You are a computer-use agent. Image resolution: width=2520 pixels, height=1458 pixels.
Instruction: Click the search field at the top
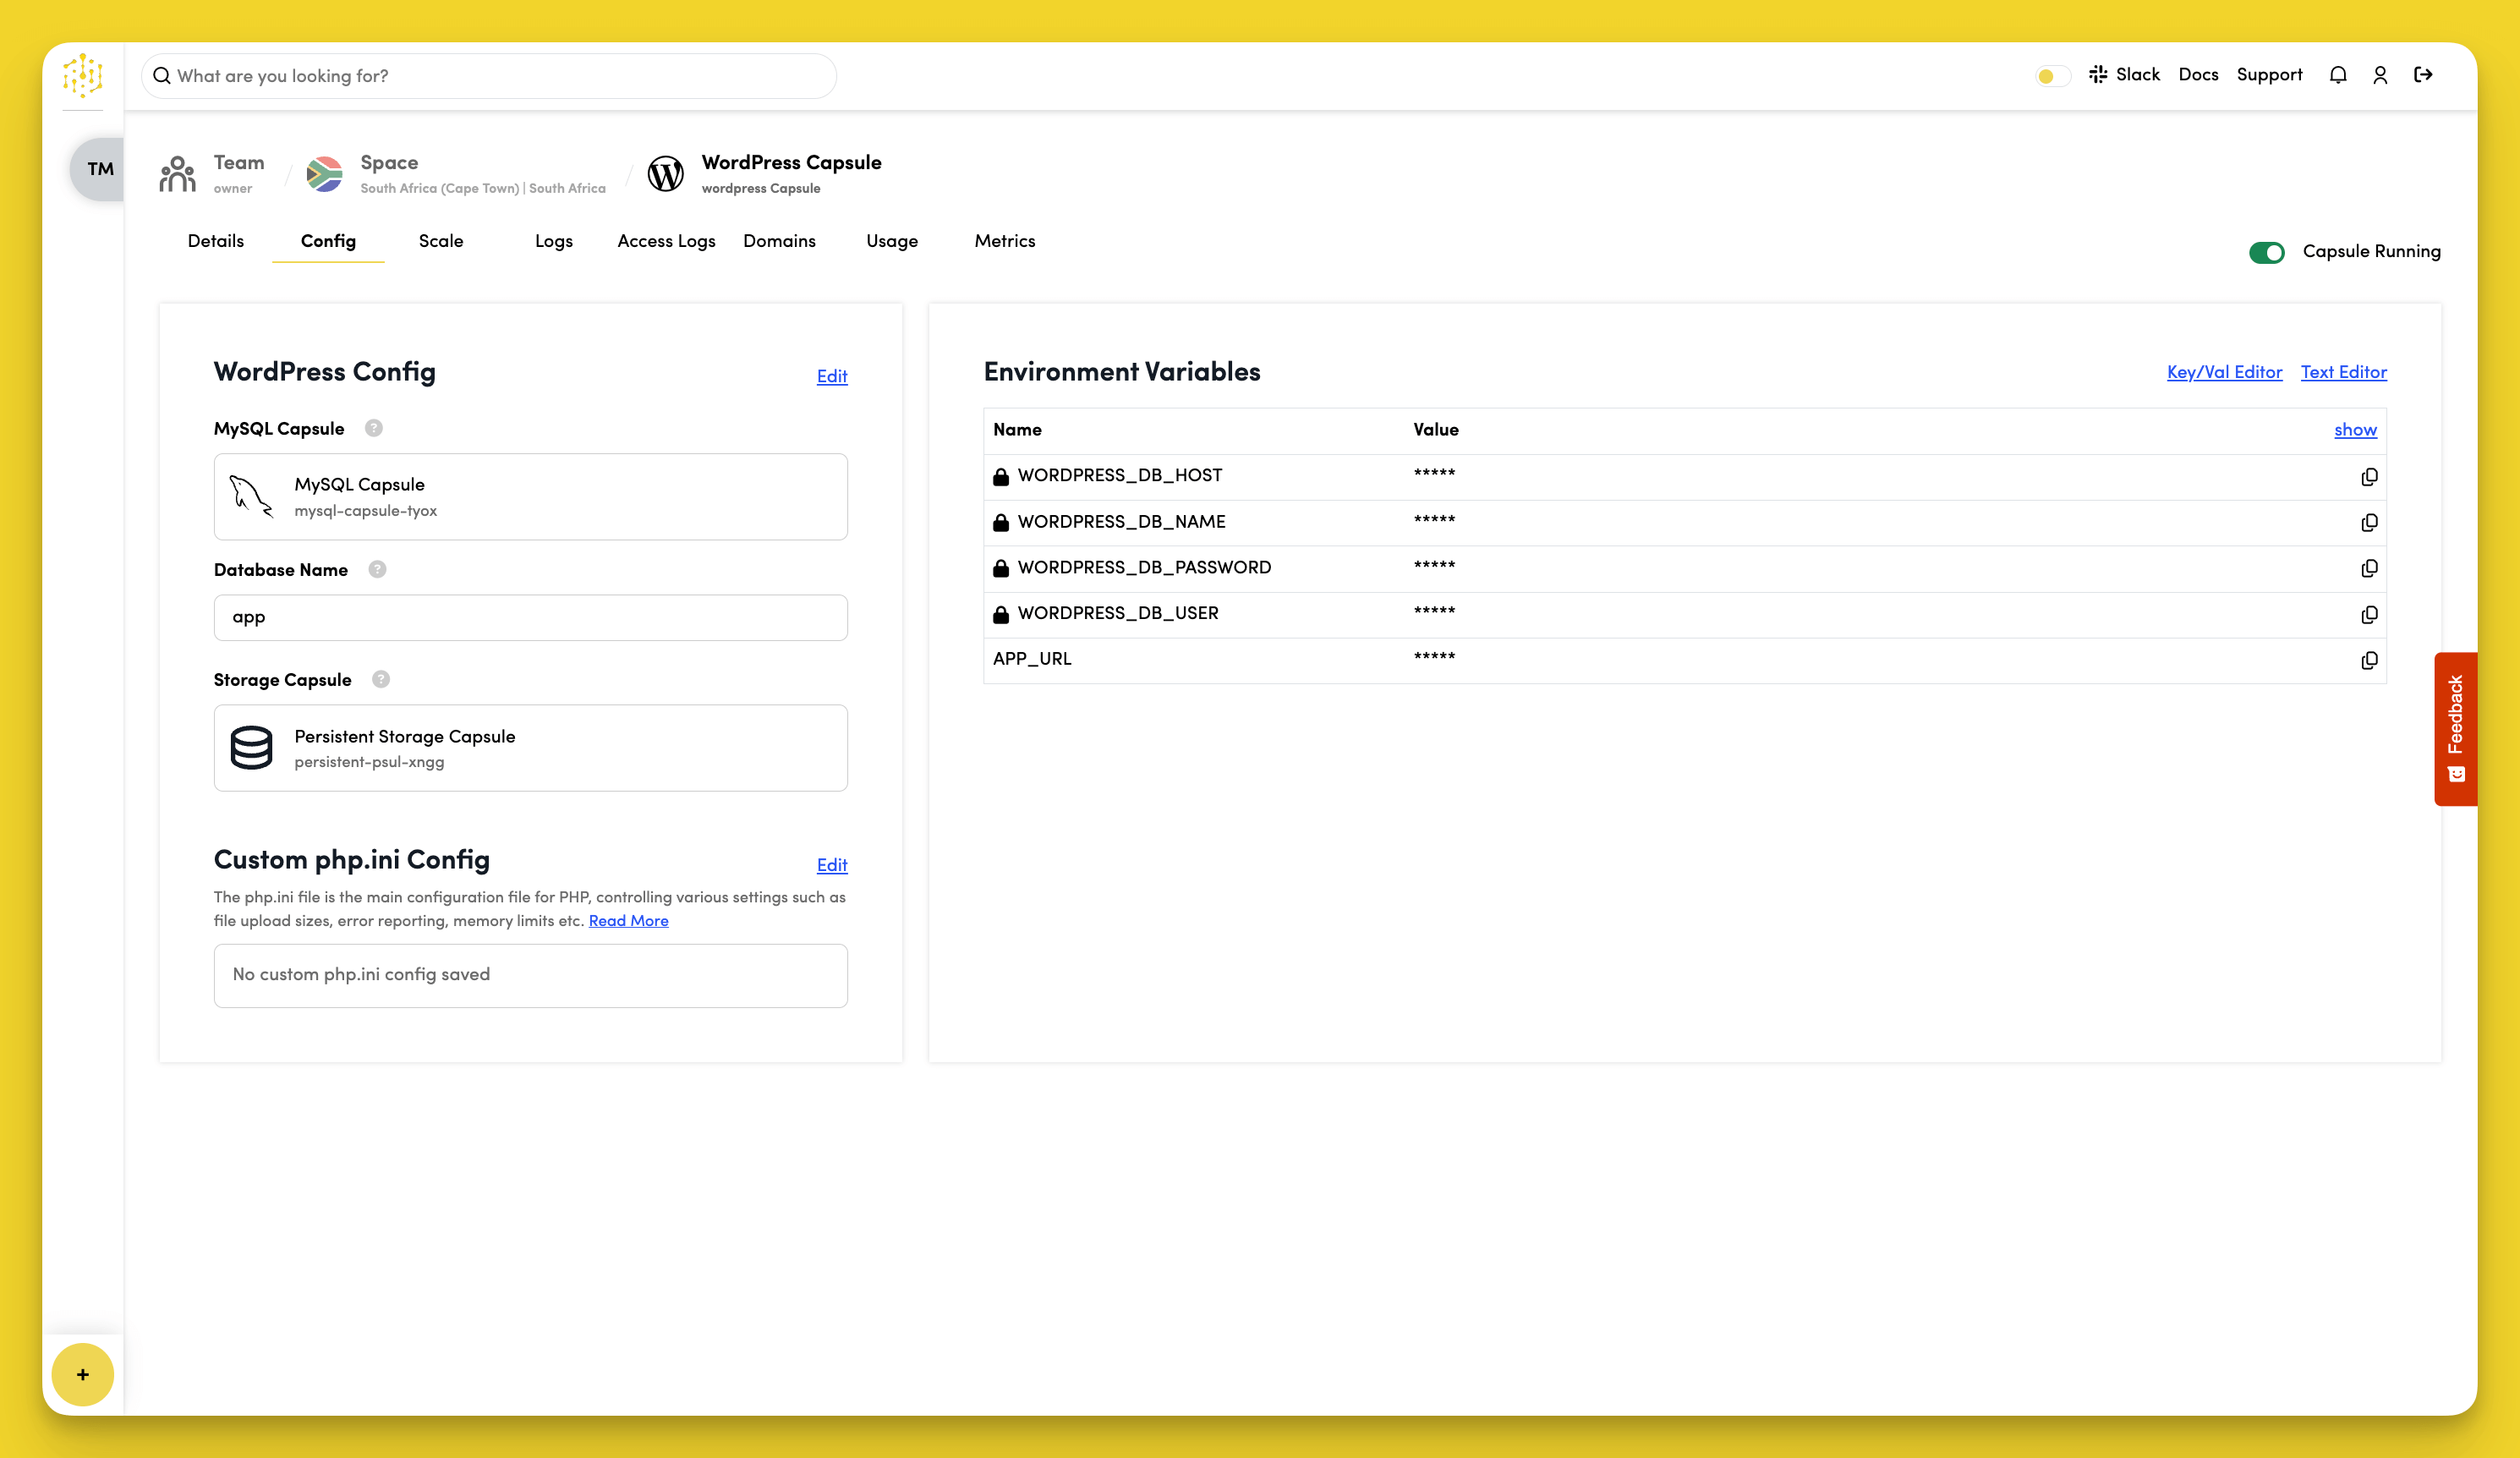(487, 75)
